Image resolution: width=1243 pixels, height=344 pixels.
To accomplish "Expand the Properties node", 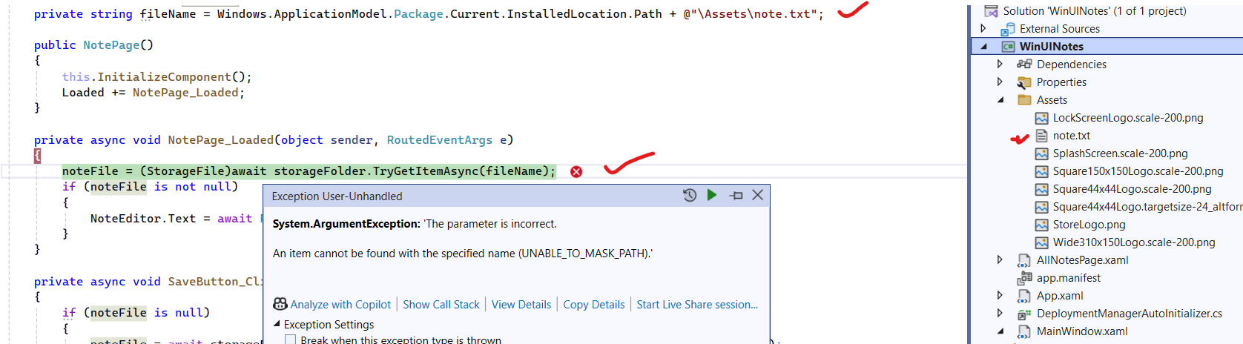I will (1000, 82).
